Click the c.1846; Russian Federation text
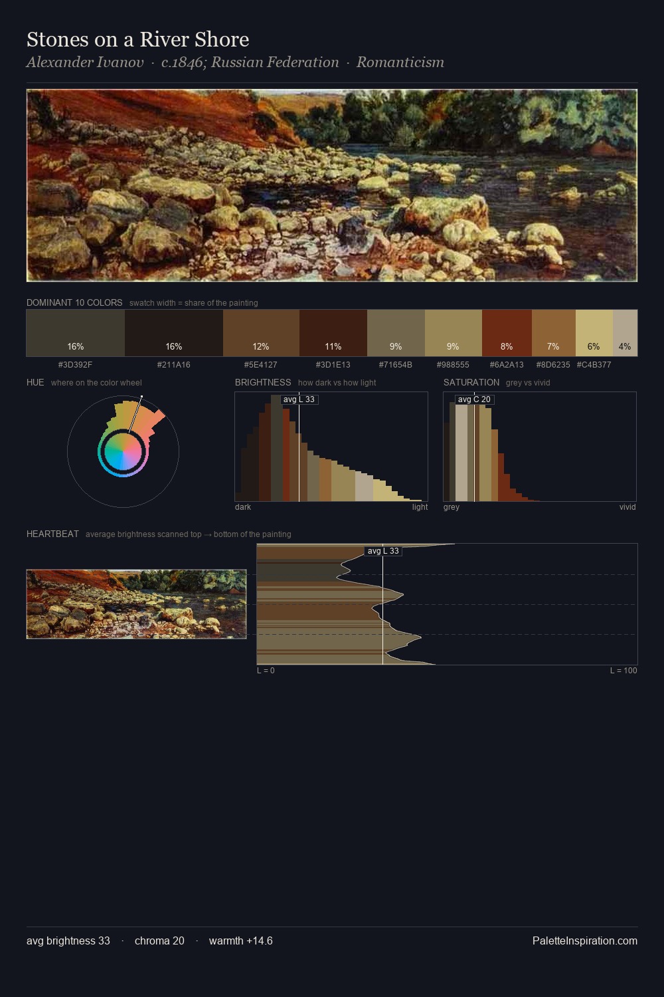The height and width of the screenshot is (997, 664). click(250, 62)
